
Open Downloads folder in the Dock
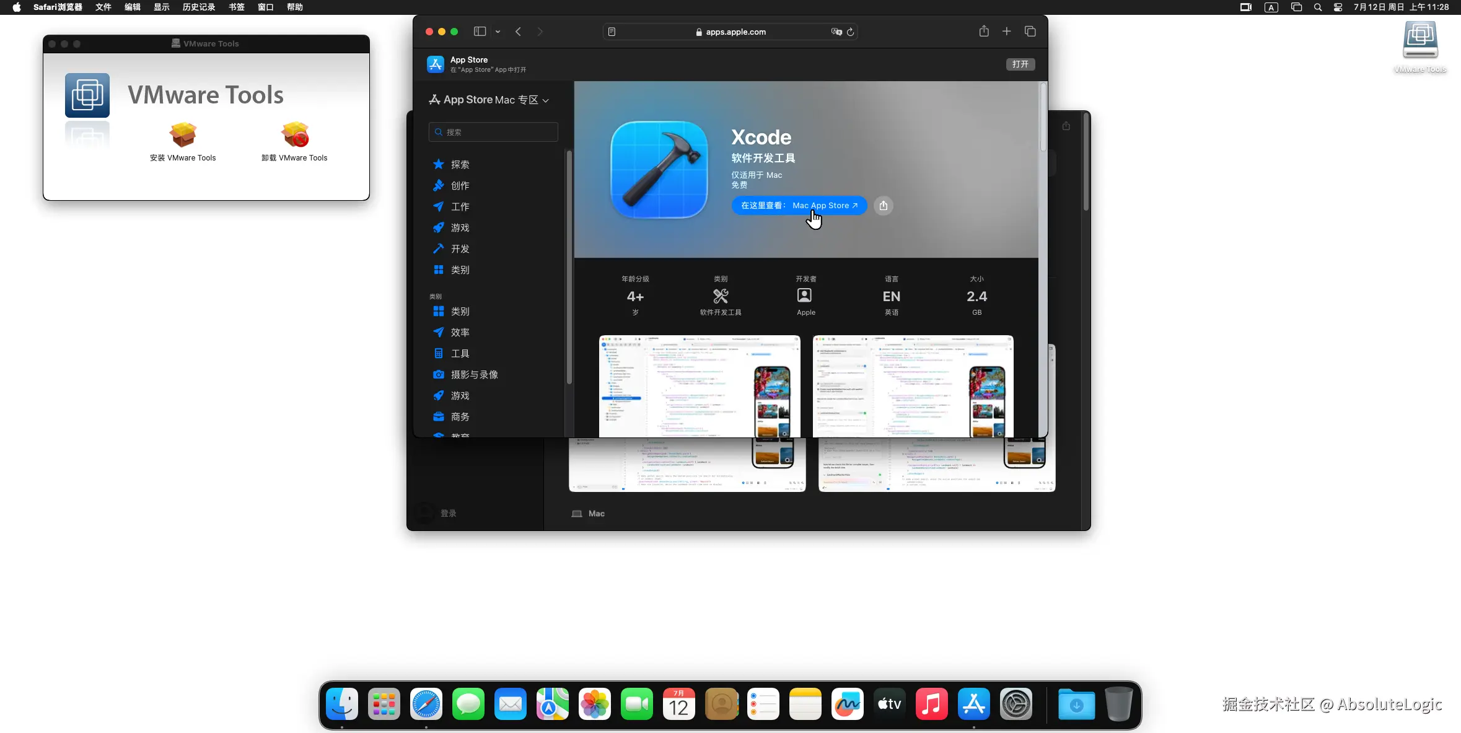[x=1077, y=704]
